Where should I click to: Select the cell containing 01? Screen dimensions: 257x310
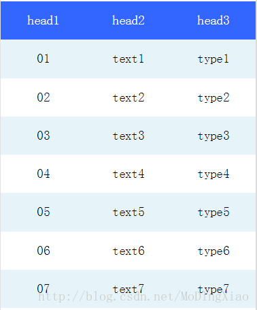pyautogui.click(x=43, y=59)
